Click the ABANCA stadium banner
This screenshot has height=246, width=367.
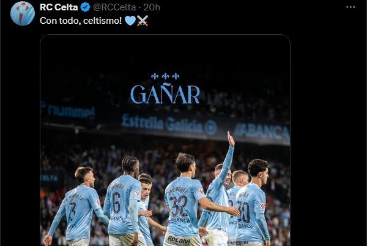coord(262,132)
